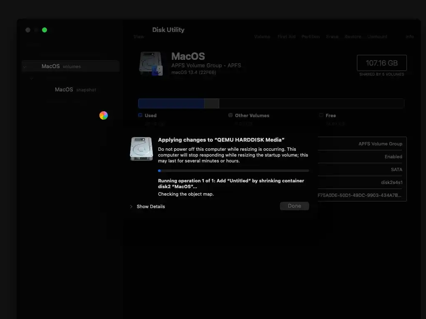Viewport: 426px width, 319px height.
Task: Click the 'Checking the object map.' status text
Action: click(x=186, y=194)
